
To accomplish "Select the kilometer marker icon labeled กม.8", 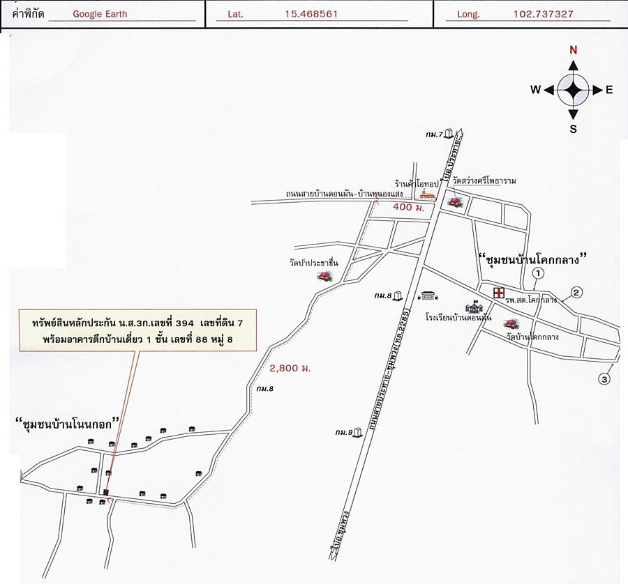I will point(399,295).
